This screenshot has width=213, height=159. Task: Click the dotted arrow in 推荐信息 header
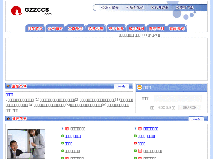tap(196, 119)
